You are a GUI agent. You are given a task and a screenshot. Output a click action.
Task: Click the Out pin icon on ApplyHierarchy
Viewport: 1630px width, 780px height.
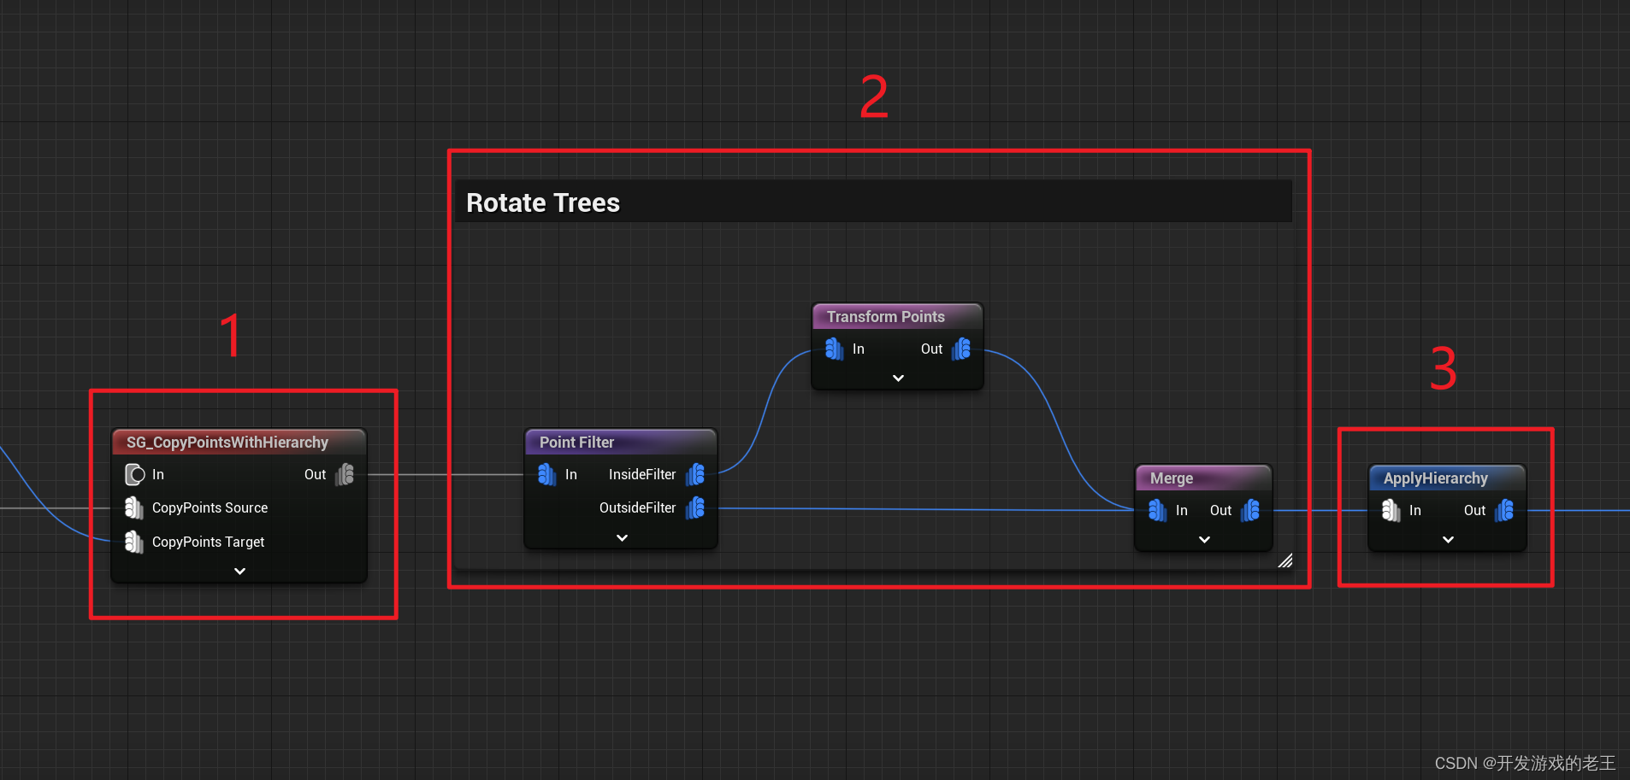(x=1504, y=510)
